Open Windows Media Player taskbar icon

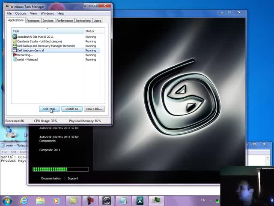(x=57, y=201)
